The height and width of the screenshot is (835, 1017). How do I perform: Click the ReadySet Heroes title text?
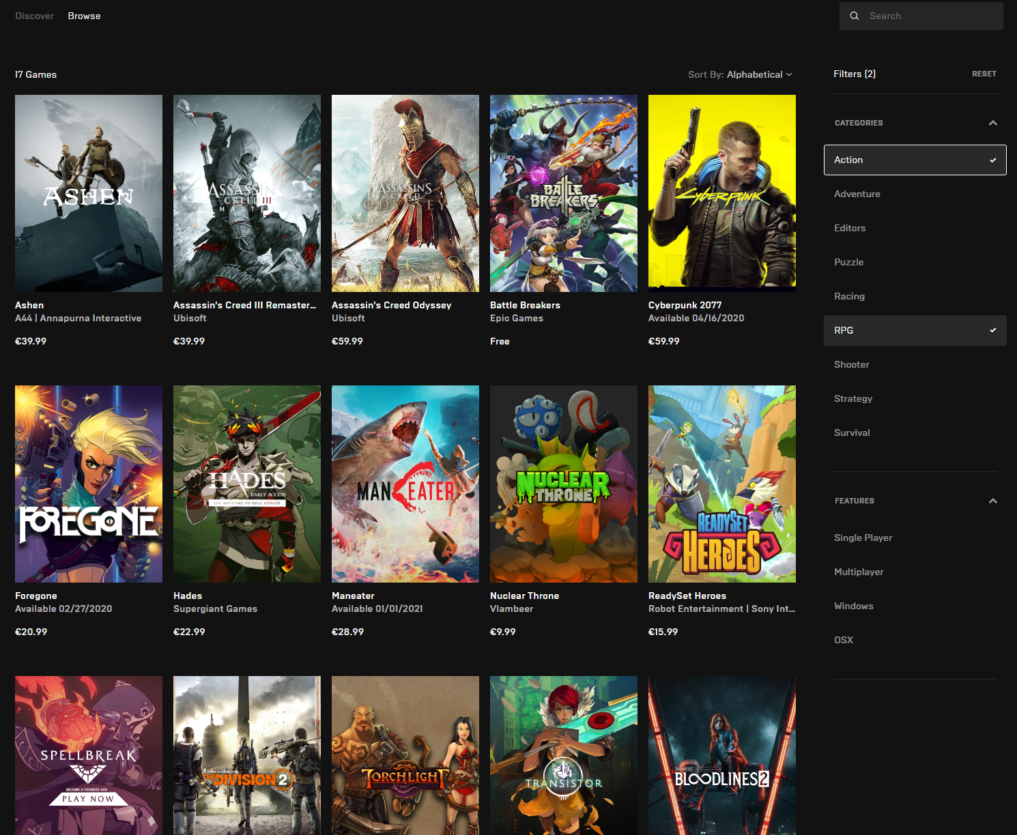687,596
